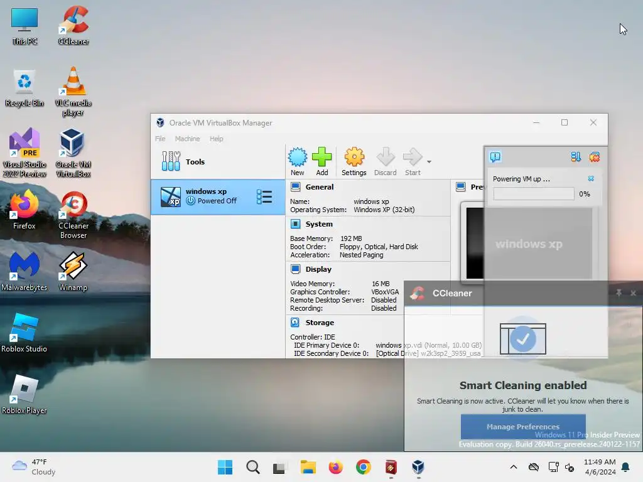Open CCleaner Browser desktop shortcut

pos(73,215)
